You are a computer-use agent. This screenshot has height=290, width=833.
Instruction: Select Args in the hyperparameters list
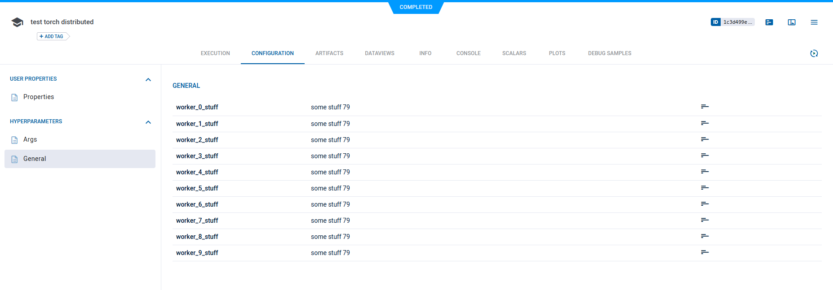click(30, 140)
